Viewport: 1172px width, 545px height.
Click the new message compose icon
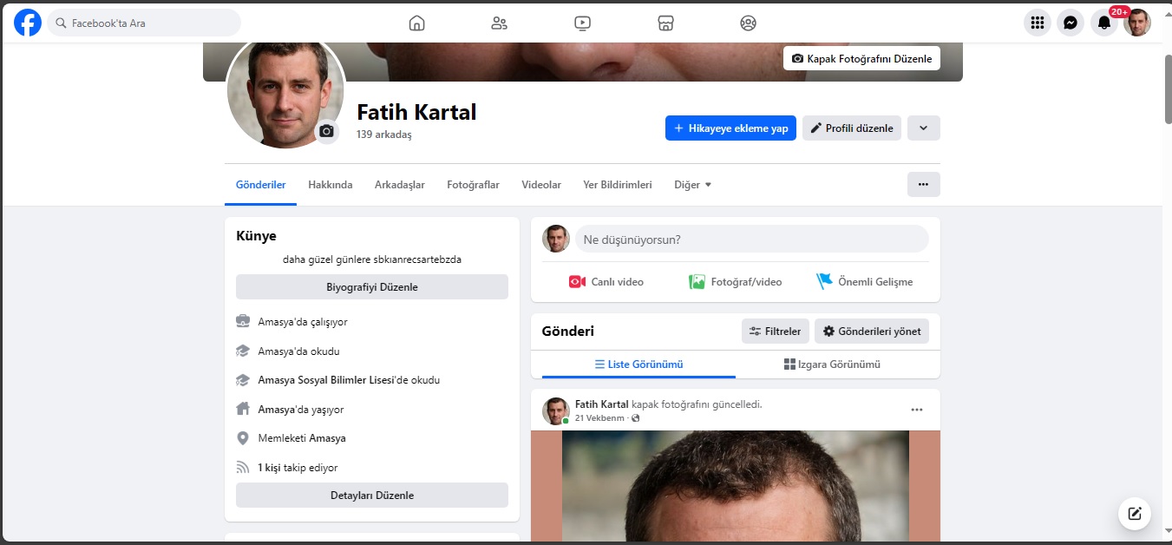click(1135, 513)
